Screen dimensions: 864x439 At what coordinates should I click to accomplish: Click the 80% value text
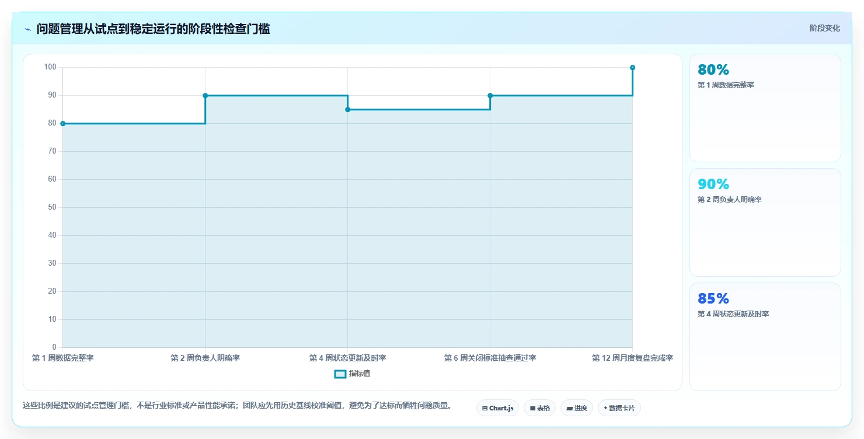(x=713, y=70)
